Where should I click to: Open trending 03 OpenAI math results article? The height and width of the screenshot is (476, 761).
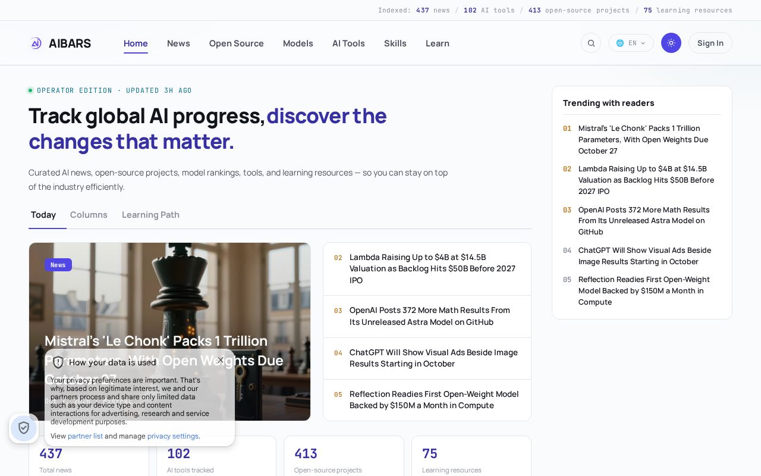pos(642,221)
